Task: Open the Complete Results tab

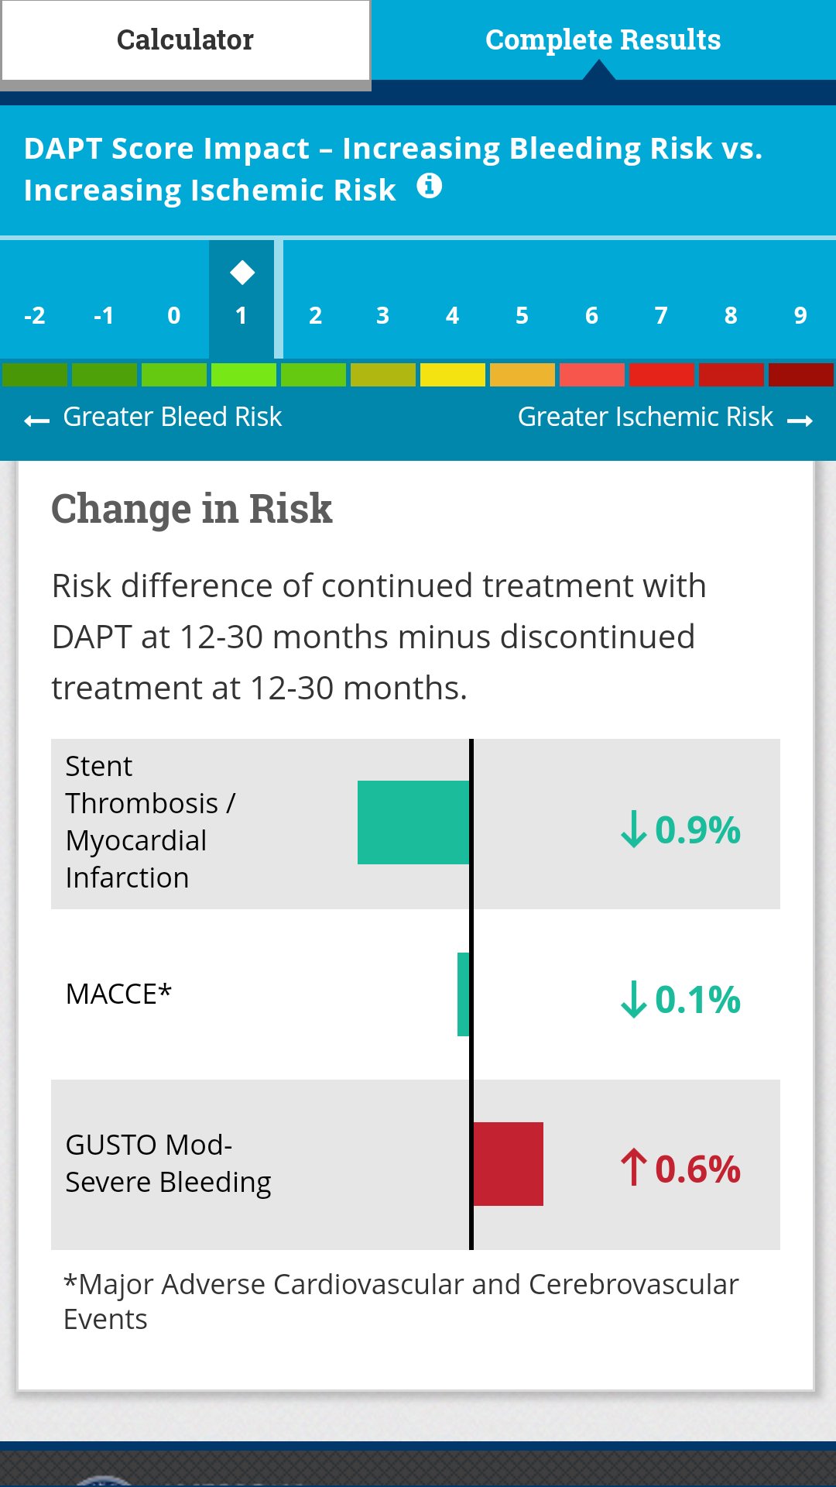Action: [x=603, y=40]
